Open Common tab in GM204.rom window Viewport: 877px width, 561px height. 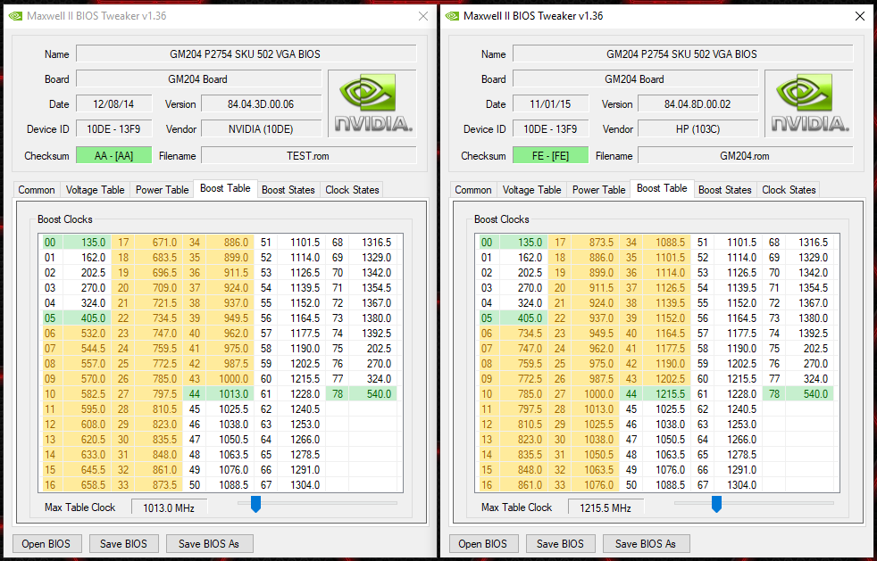point(473,190)
